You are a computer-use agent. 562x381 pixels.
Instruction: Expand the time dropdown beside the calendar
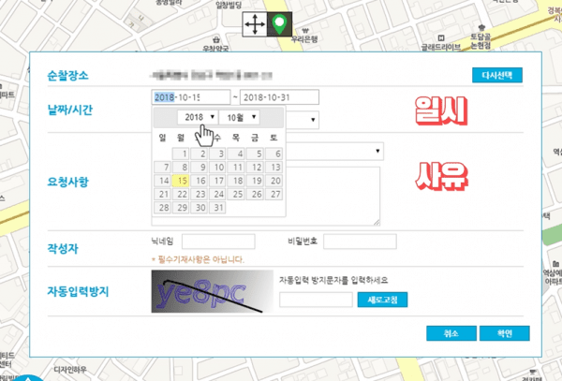[x=313, y=120]
